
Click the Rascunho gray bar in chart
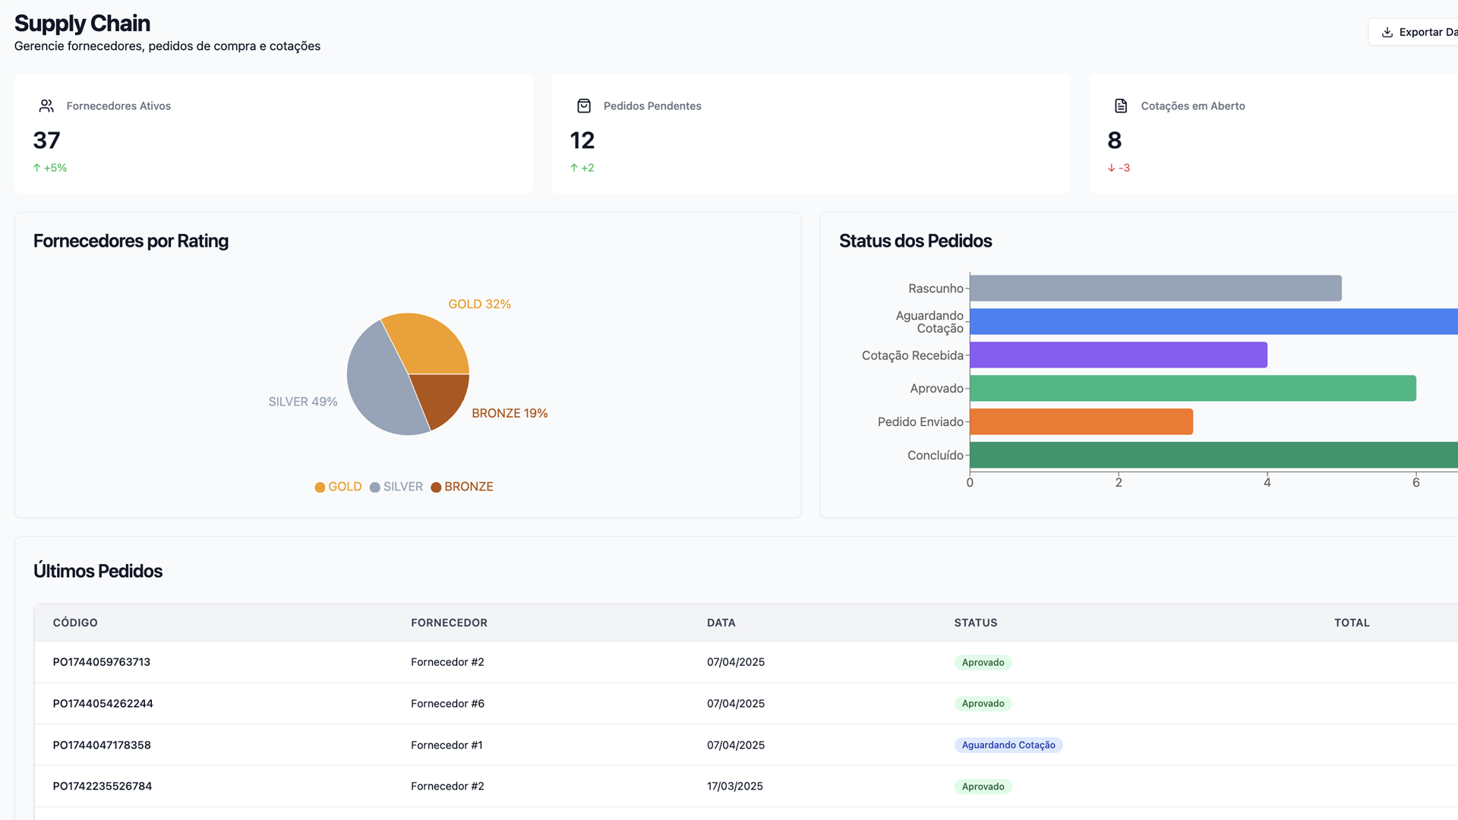1154,289
